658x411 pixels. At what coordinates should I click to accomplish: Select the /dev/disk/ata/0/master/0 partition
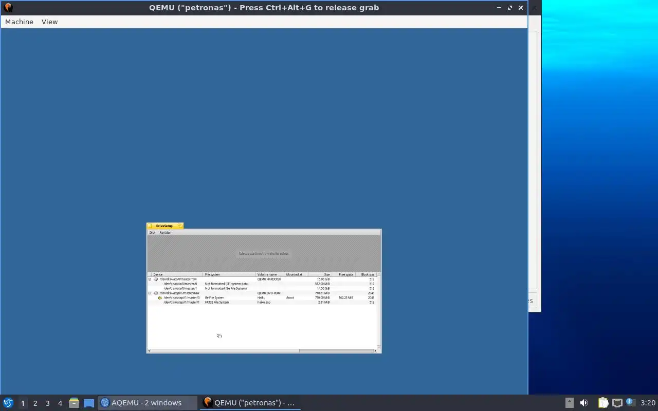(x=262, y=284)
